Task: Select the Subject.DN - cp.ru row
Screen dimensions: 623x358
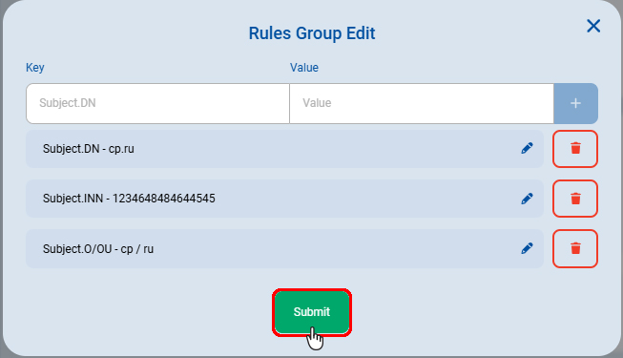Action: click(284, 149)
